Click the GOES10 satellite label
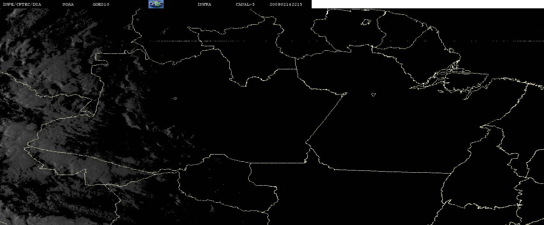The height and width of the screenshot is (225, 544). point(101,5)
